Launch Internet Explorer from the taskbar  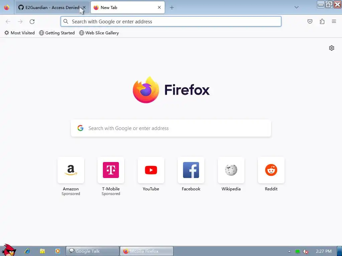27,251
